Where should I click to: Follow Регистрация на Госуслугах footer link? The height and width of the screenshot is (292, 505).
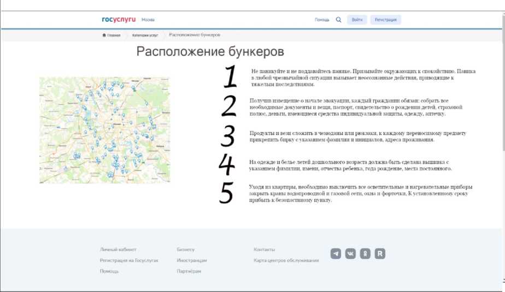click(129, 260)
